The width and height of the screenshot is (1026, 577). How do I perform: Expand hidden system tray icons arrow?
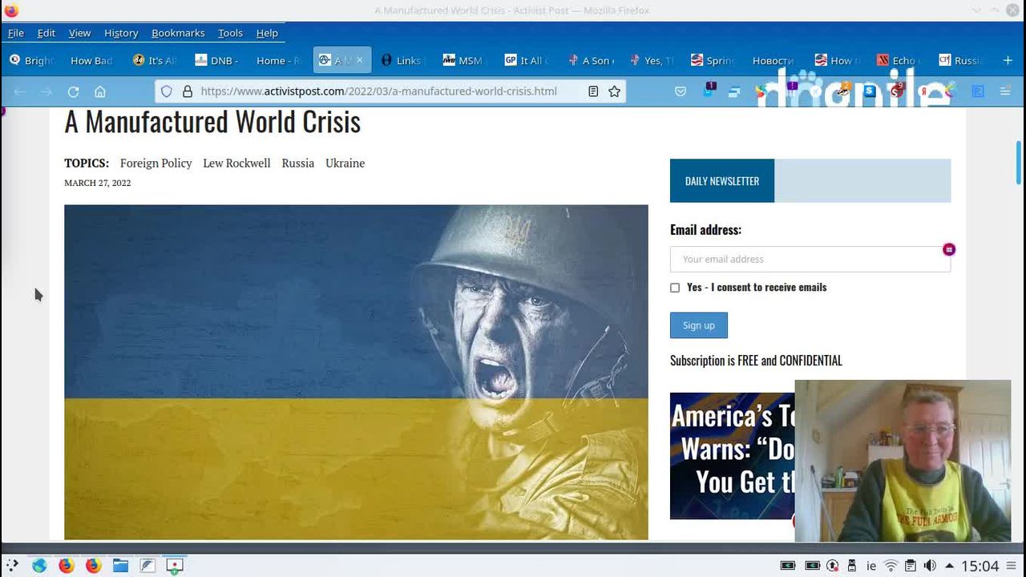click(949, 566)
